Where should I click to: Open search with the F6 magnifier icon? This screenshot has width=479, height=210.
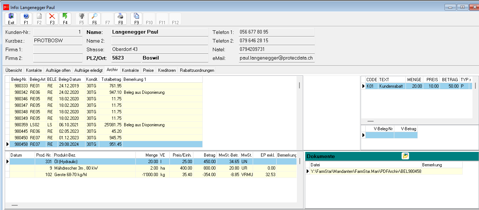tap(94, 18)
